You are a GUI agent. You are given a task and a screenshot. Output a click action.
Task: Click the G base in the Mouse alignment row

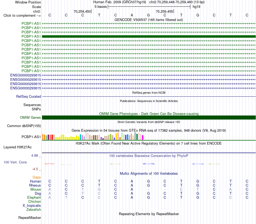[x=99, y=190]
